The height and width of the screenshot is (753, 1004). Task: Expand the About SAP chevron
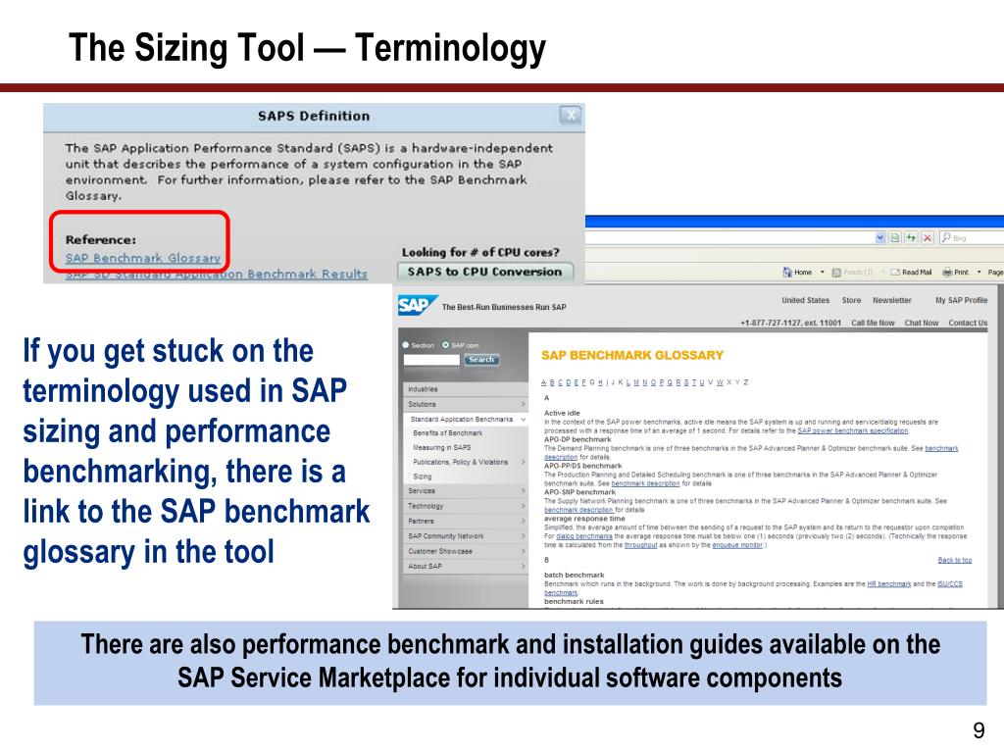(523, 566)
